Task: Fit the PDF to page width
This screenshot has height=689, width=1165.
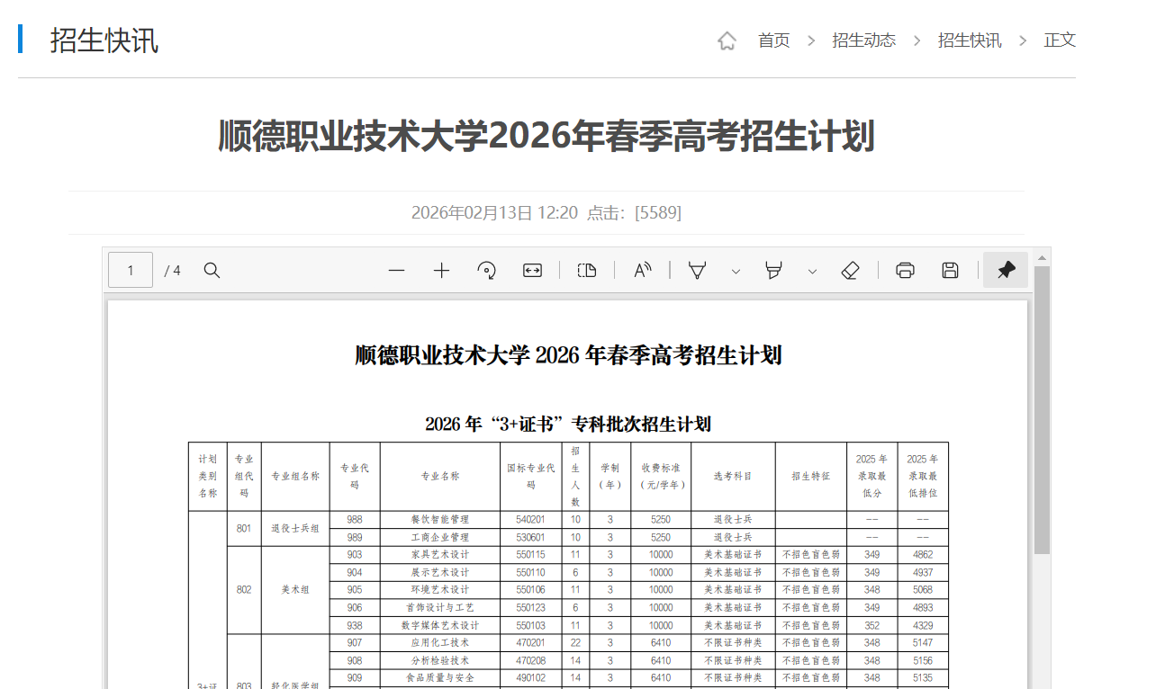Action: point(532,270)
